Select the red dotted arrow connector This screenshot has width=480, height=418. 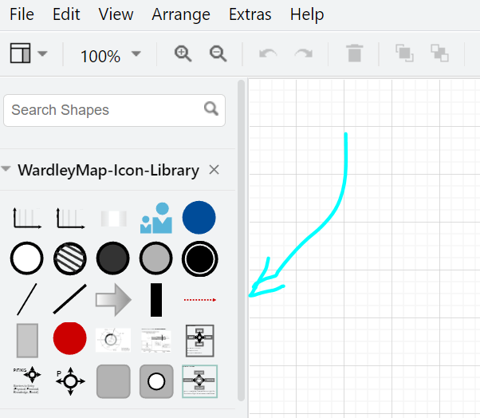click(199, 300)
